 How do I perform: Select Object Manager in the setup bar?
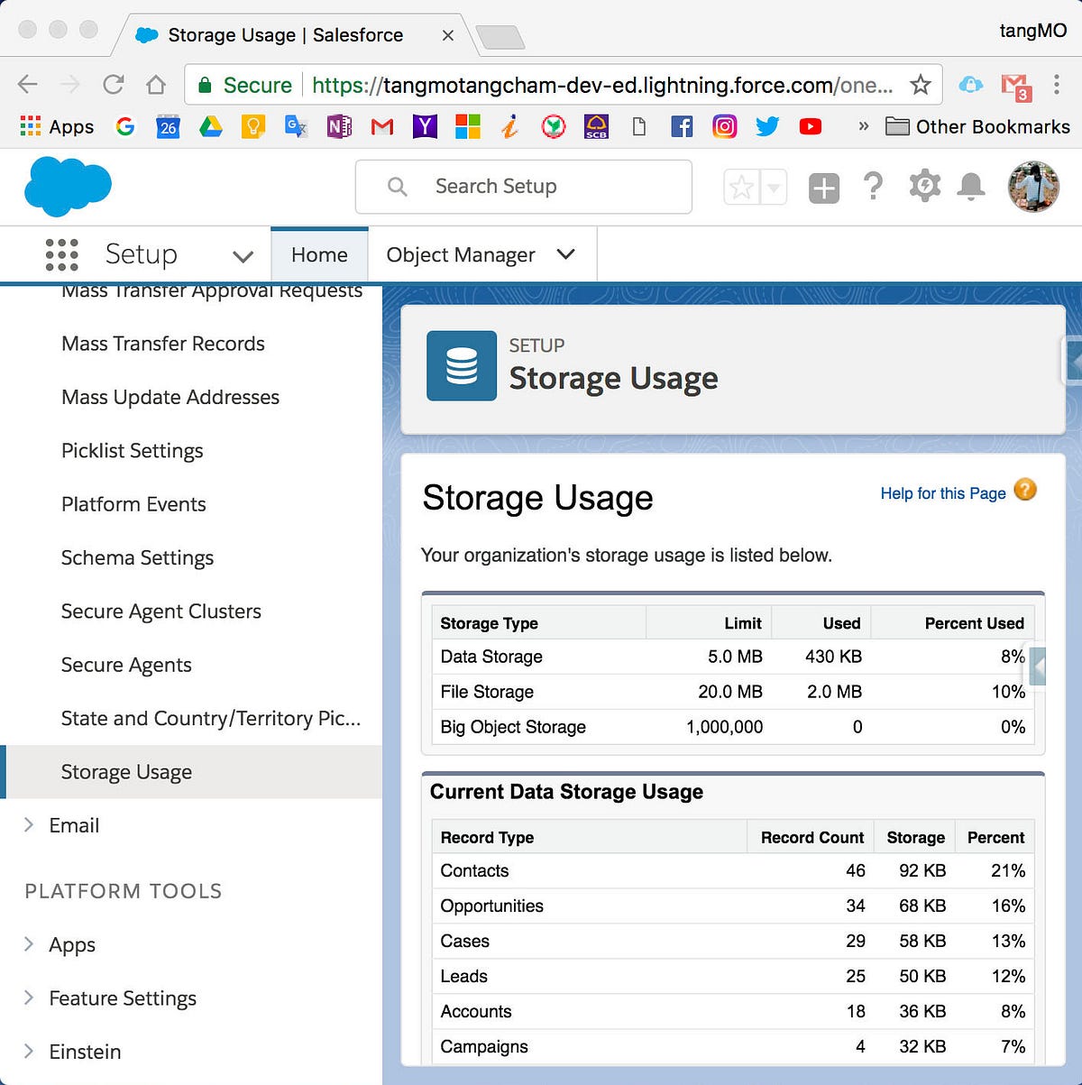(x=460, y=254)
